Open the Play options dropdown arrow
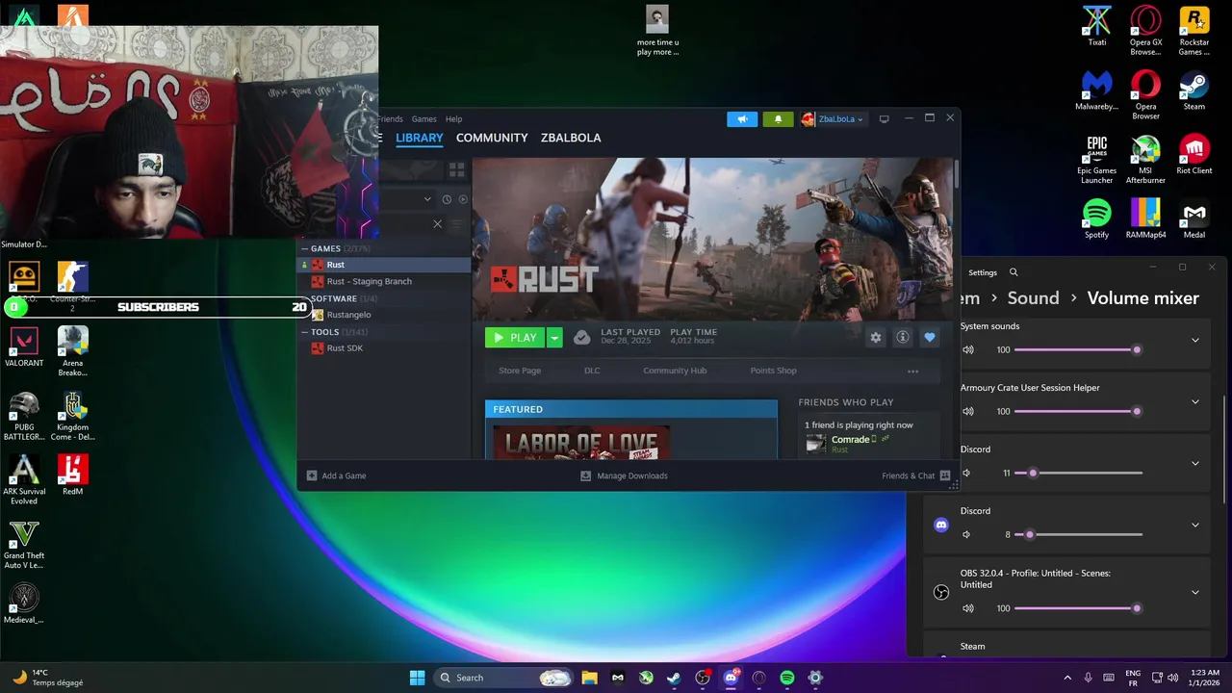1232x693 pixels. point(554,337)
